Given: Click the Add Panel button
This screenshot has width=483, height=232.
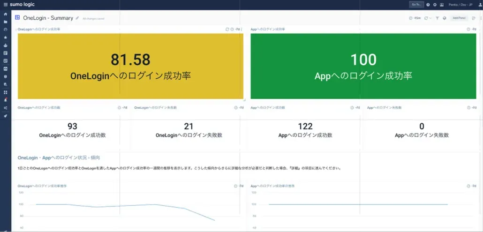Looking at the screenshot, I should (459, 18).
